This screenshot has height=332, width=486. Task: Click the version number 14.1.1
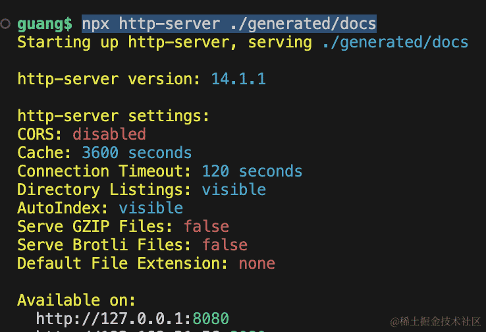tap(238, 79)
